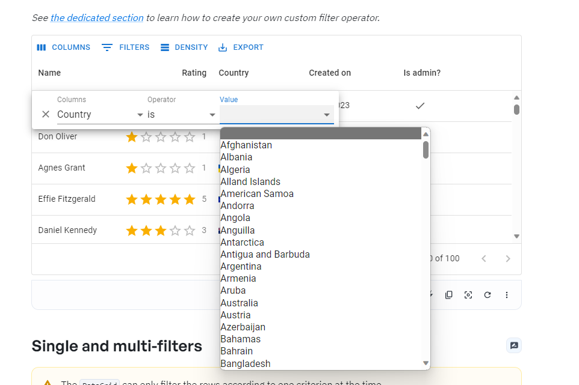This screenshot has height=385, width=579.
Task: Open the FILTERS panel
Action: pyautogui.click(x=125, y=47)
